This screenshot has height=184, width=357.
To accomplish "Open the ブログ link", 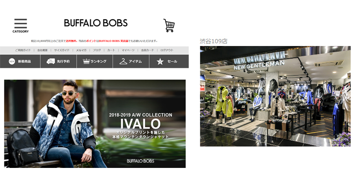I will pos(96,50).
